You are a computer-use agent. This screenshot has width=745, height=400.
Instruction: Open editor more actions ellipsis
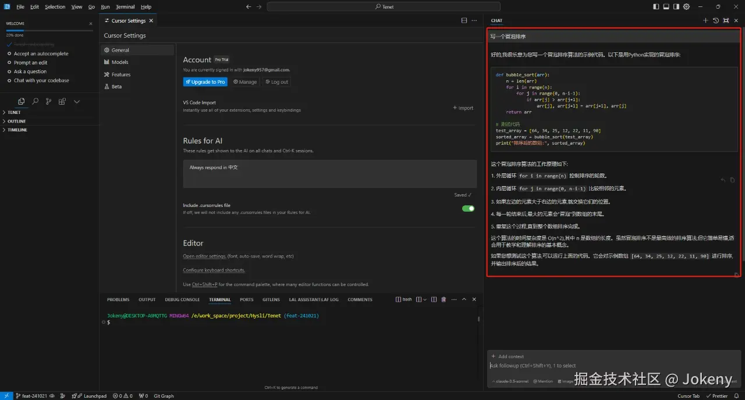(474, 20)
